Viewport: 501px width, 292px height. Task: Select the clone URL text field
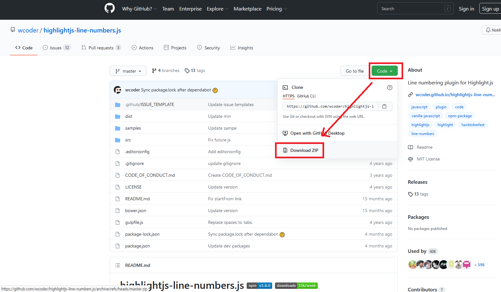330,106
